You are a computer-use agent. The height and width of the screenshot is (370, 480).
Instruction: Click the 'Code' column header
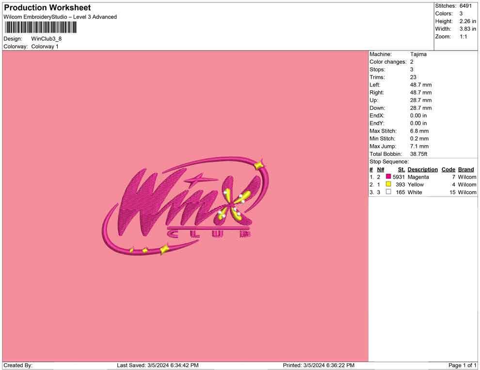click(x=448, y=169)
